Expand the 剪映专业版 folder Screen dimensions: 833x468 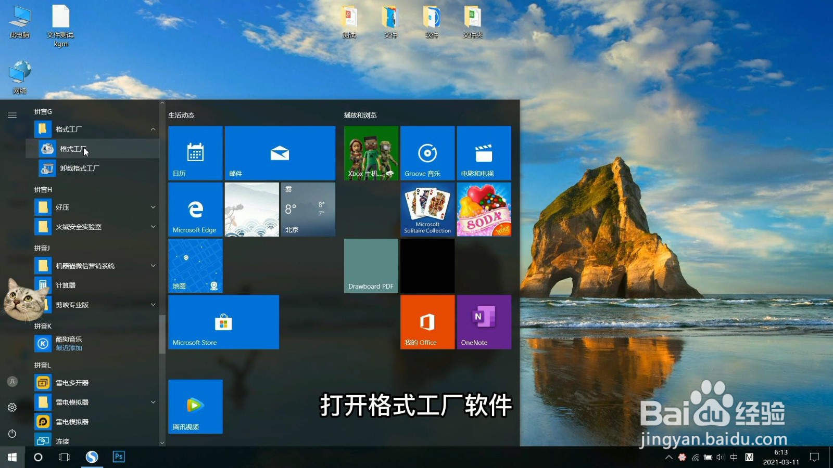pyautogui.click(x=153, y=305)
